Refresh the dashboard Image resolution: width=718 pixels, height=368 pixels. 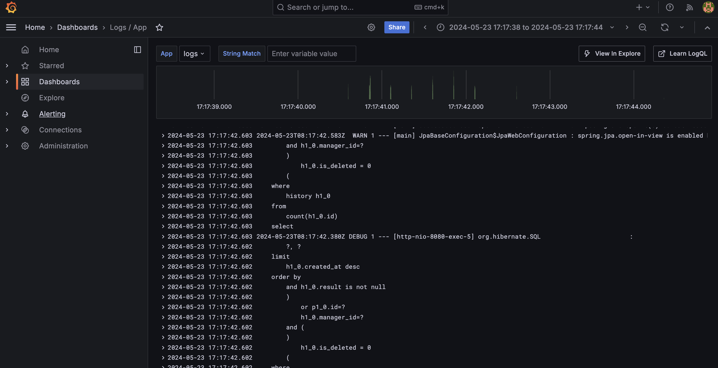(665, 27)
